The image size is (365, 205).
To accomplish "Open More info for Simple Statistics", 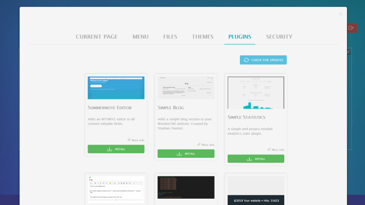I will point(276,150).
